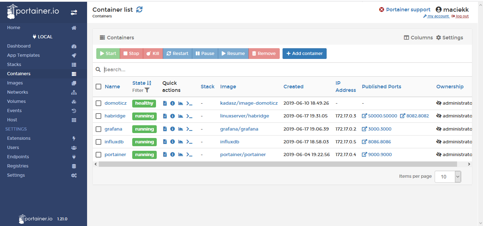This screenshot has height=226, width=483.
Task: Inspect the habridge container info icon
Action: click(172, 116)
